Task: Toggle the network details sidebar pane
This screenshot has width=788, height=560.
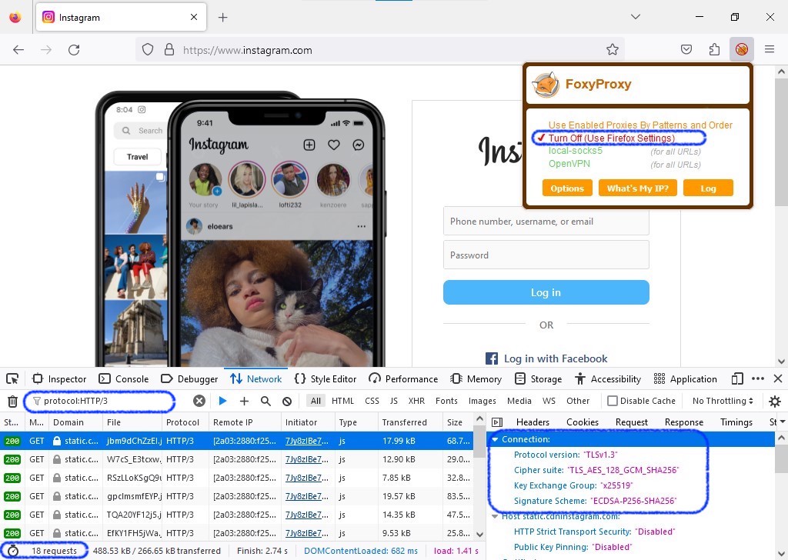Action: pyautogui.click(x=497, y=422)
